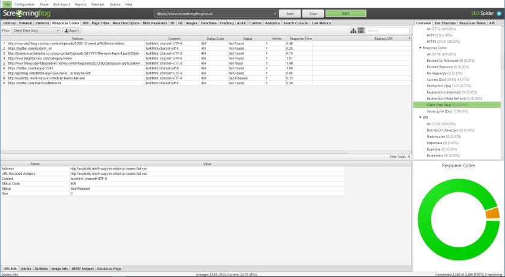Open the Bulk Export menu
505x277 pixels.
tap(62, 5)
